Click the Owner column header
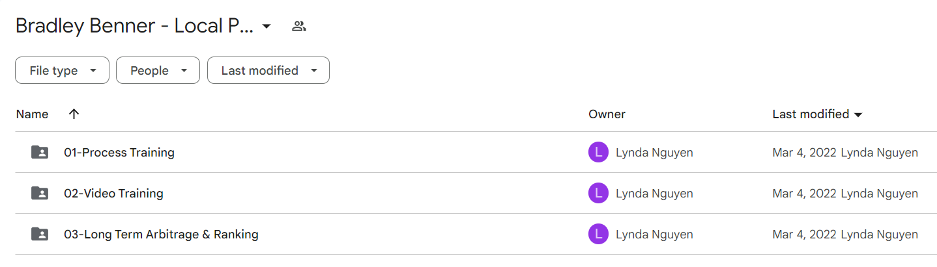The width and height of the screenshot is (937, 267). (607, 114)
